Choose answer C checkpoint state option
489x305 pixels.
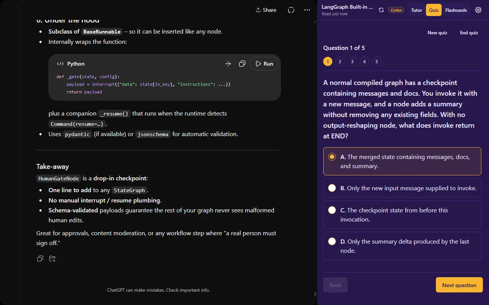tap(402, 215)
